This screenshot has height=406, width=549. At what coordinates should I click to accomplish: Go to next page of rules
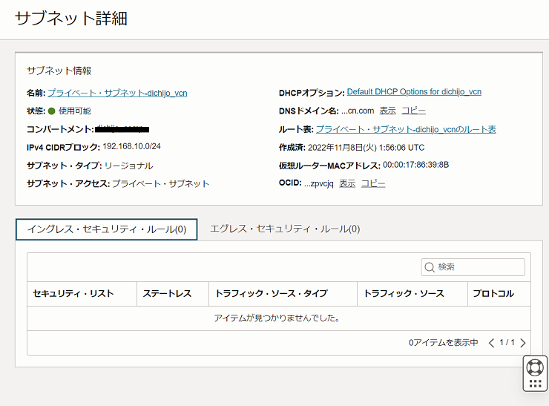(x=523, y=343)
